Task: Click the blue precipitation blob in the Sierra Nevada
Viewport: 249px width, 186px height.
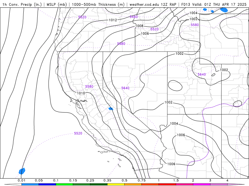Action: 111,109
